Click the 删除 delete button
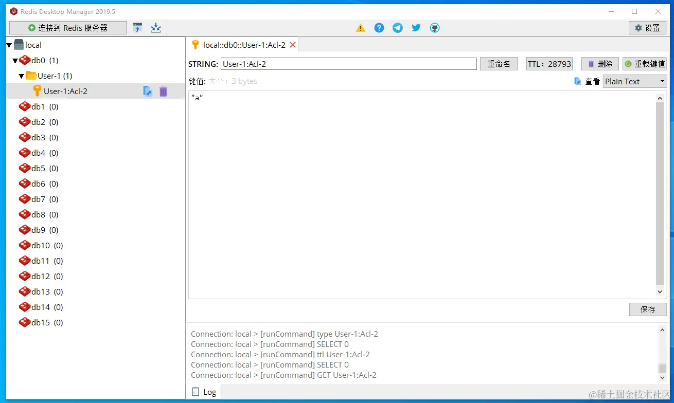674x403 pixels. coord(600,64)
